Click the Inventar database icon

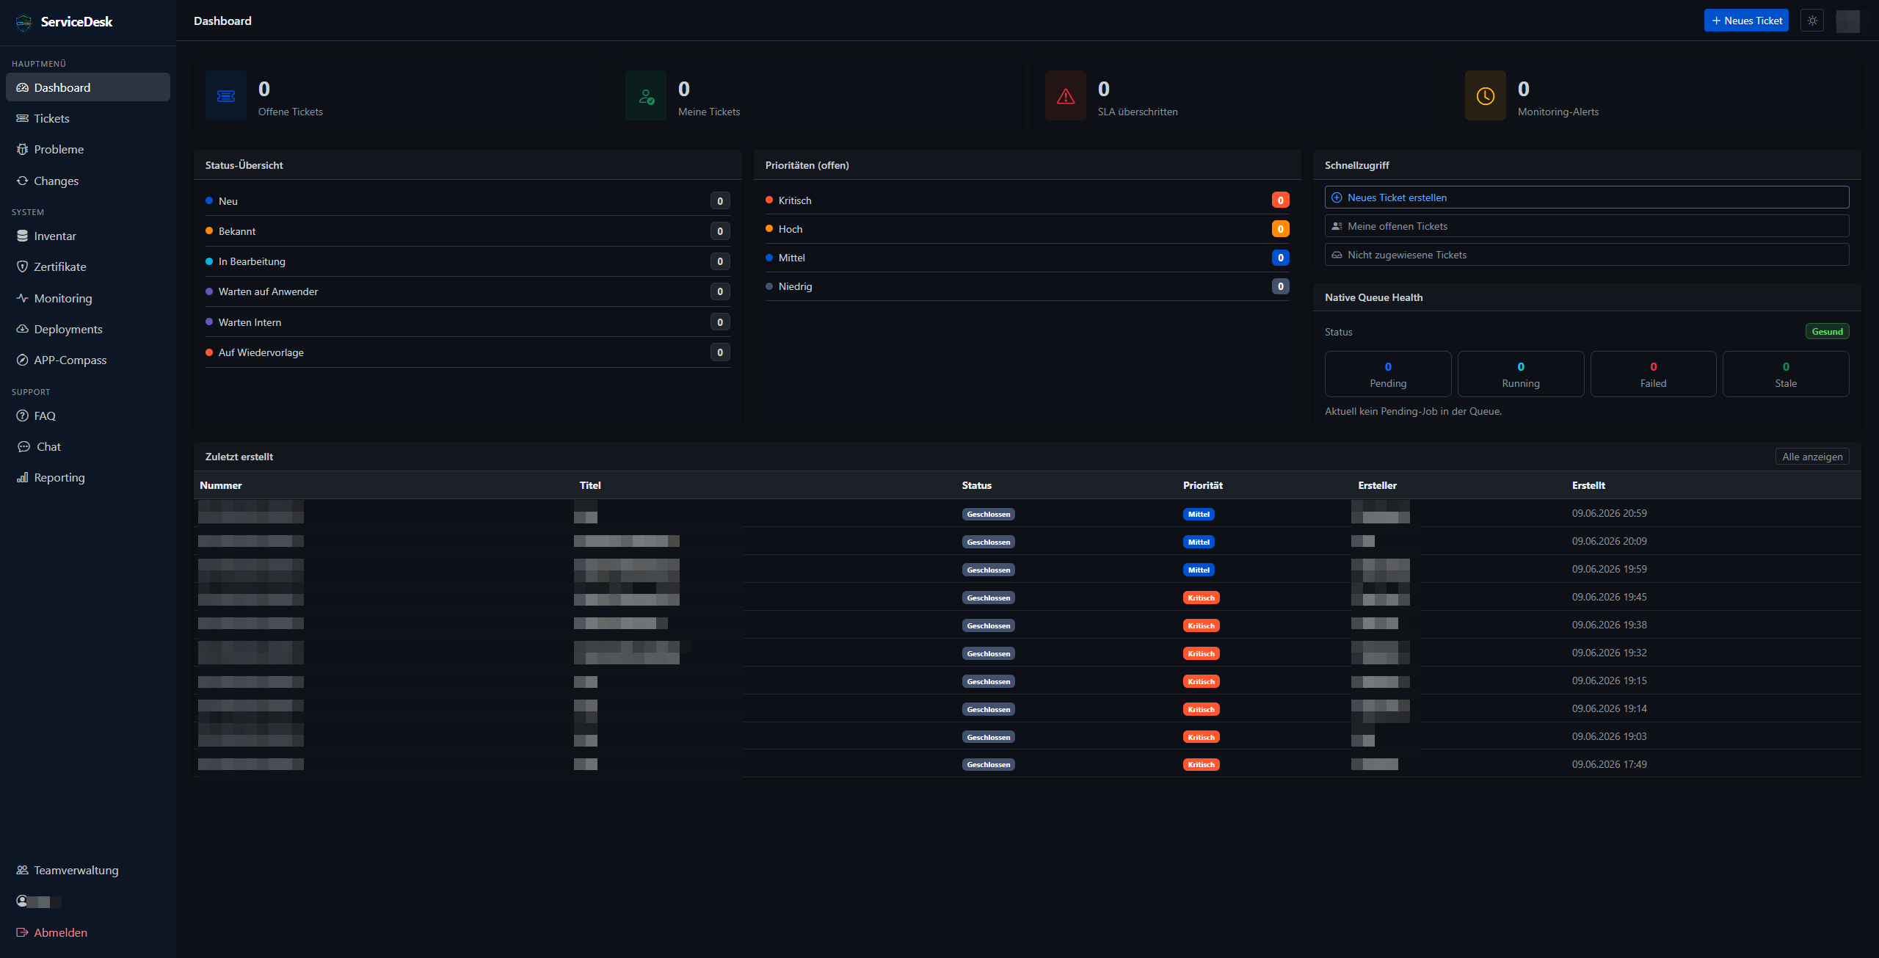[22, 236]
